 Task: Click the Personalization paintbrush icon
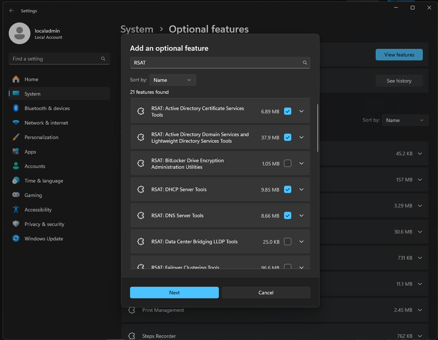pos(16,137)
